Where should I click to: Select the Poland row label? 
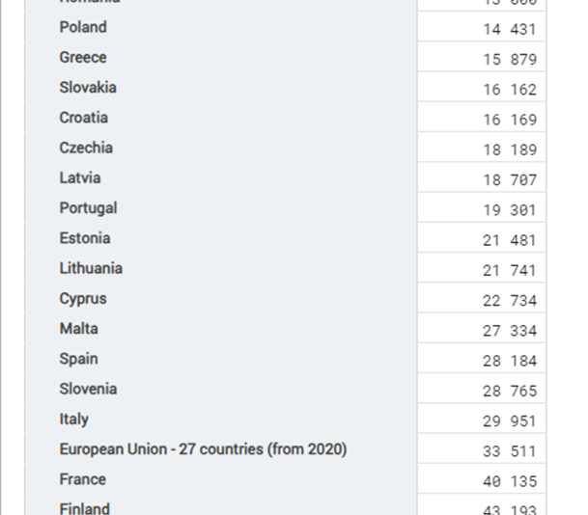pyautogui.click(x=83, y=27)
